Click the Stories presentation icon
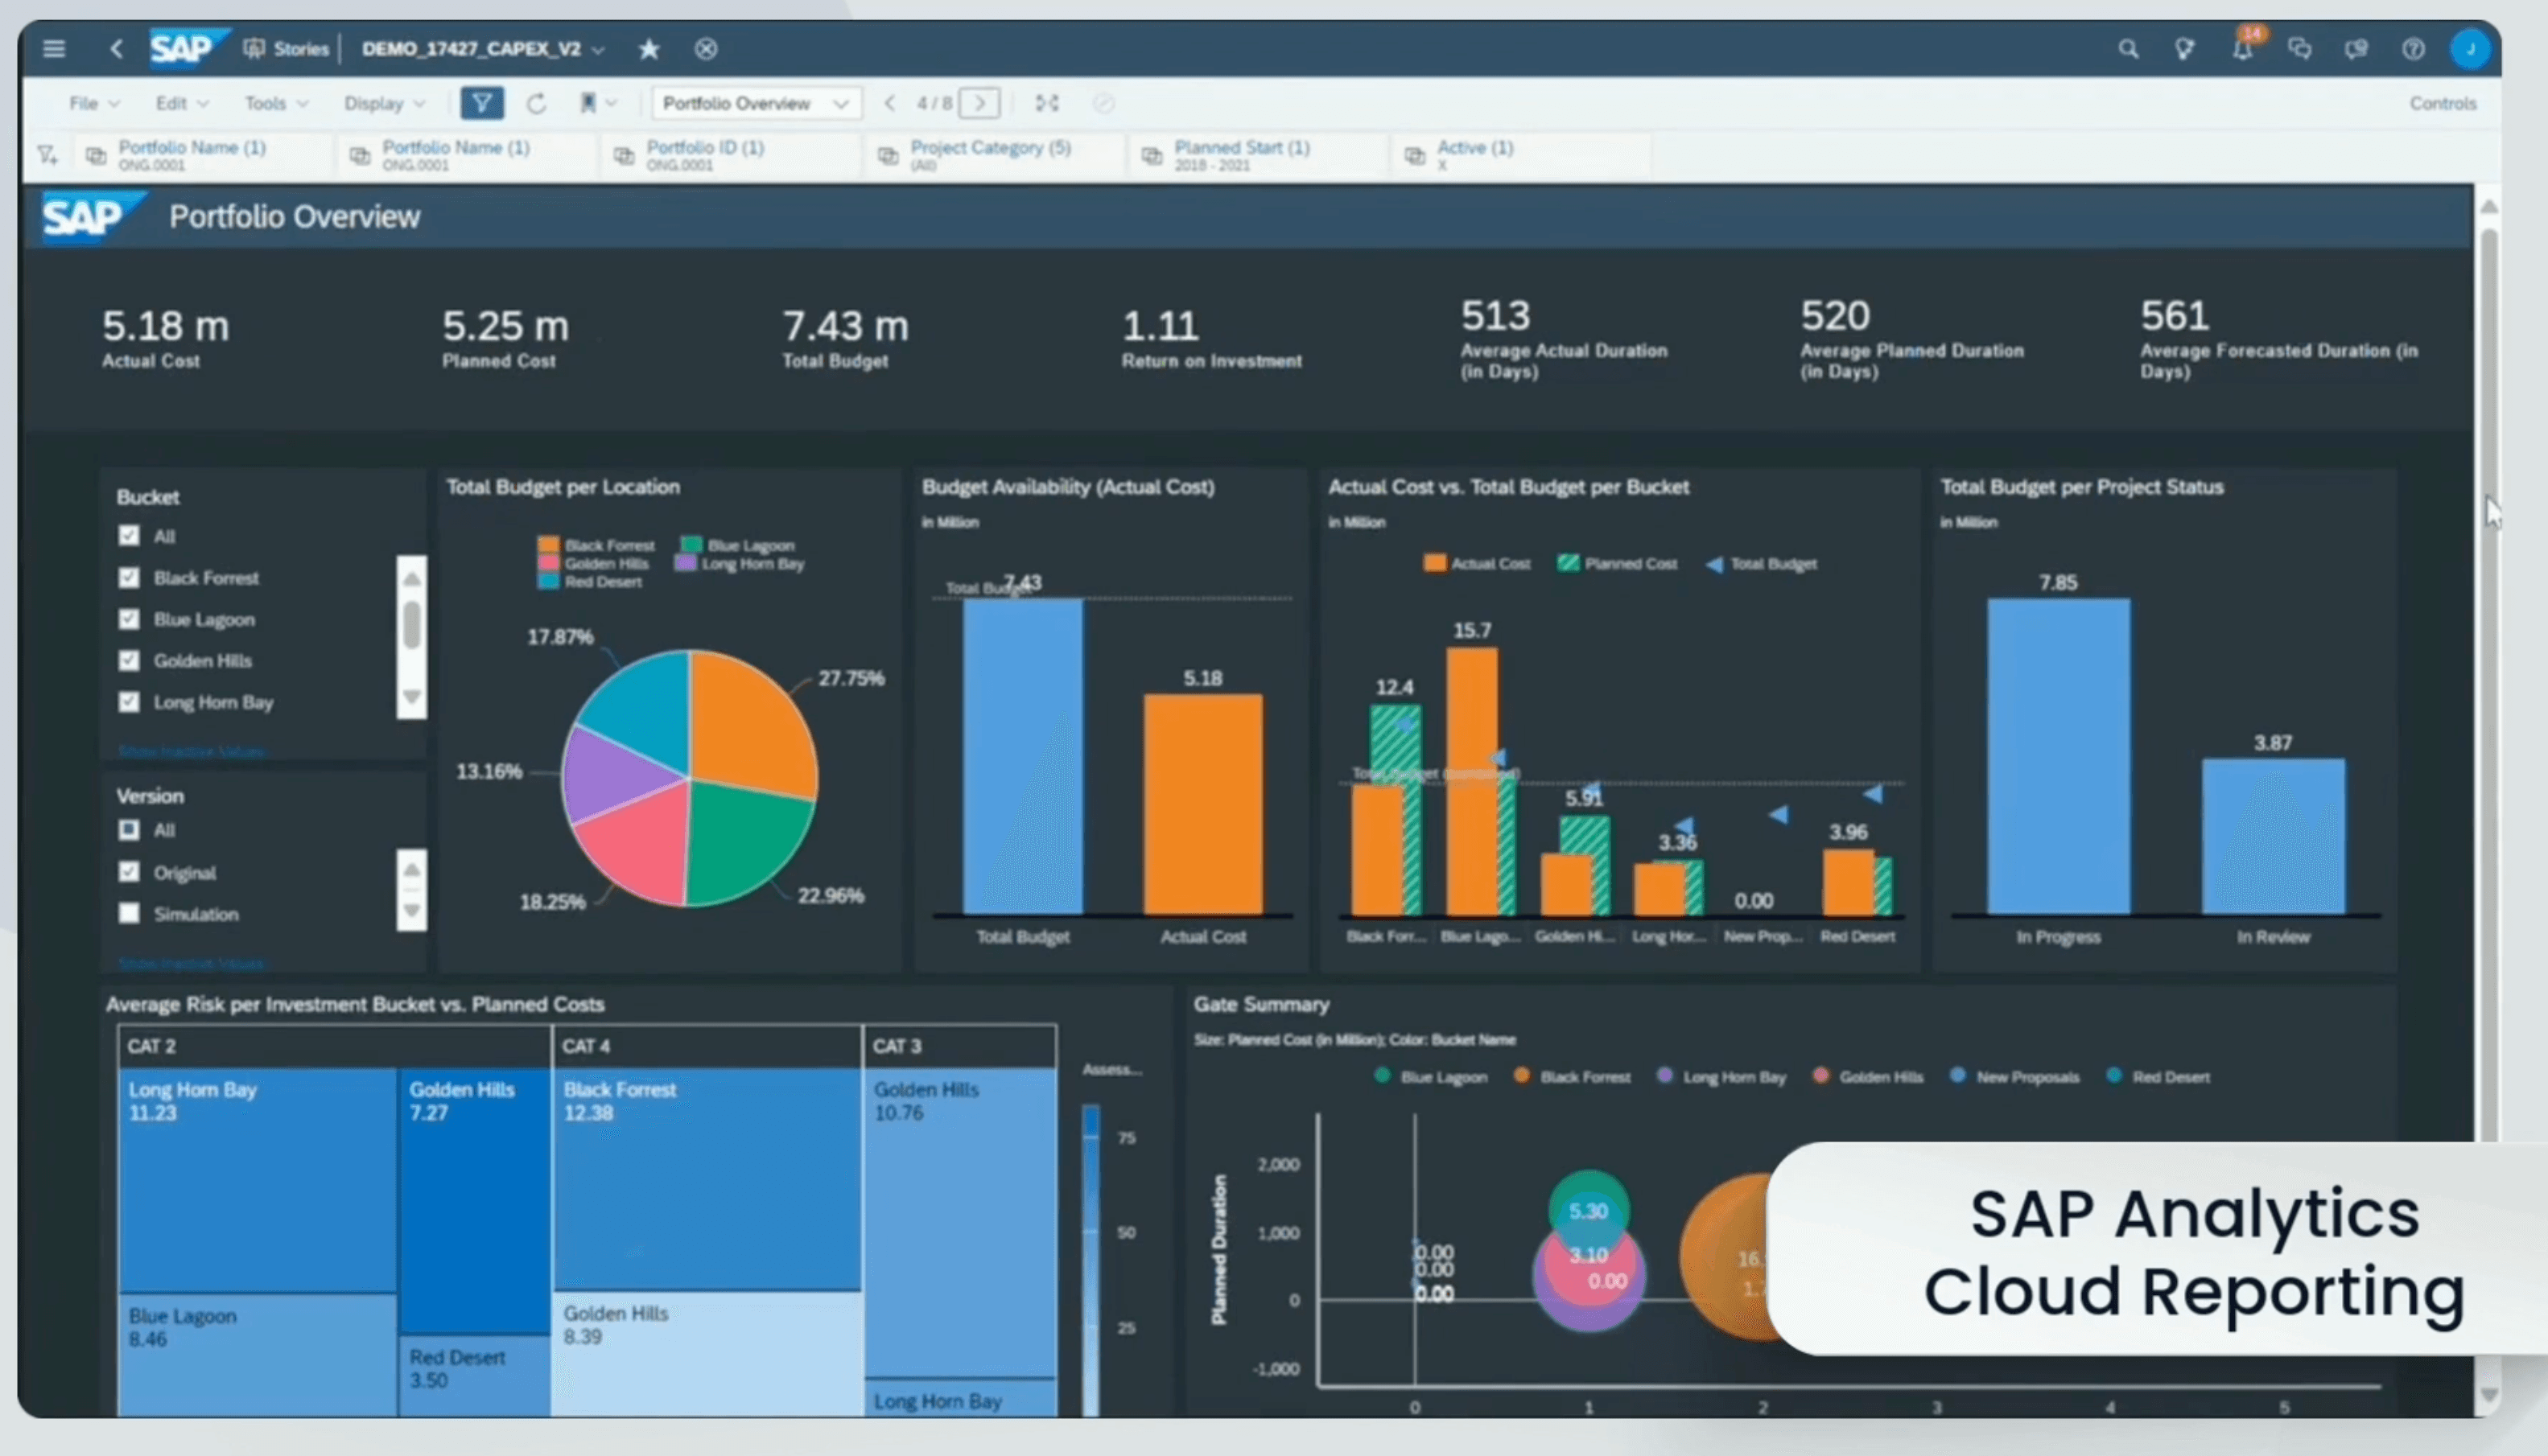 pos(254,48)
